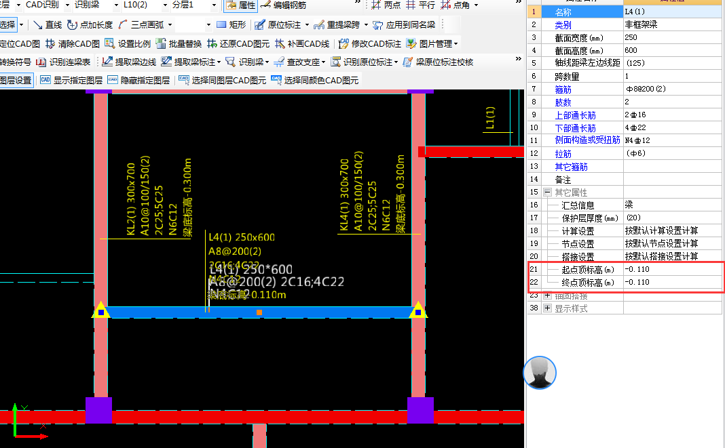Image resolution: width=725 pixels, height=448 pixels.
Task: Click 修改CAD标注 modify CAD annotation
Action: point(370,44)
